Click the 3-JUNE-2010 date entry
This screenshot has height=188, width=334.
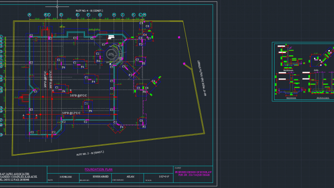coord(65,177)
